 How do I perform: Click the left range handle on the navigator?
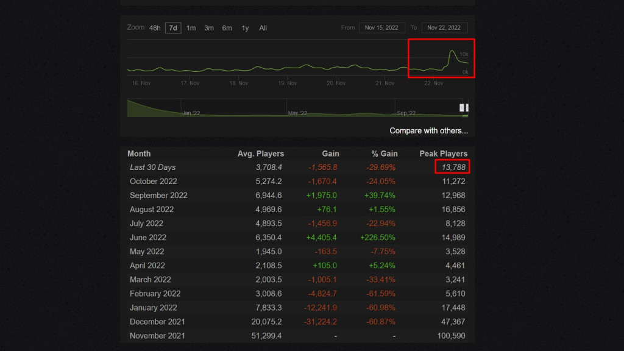pos(463,107)
